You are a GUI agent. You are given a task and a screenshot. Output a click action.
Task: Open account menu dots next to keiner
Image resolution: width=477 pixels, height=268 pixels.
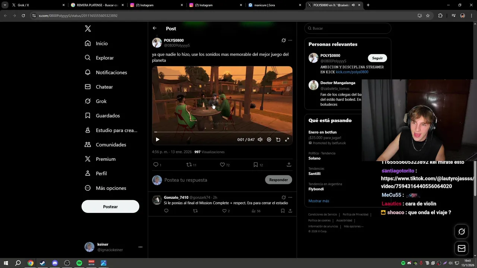pyautogui.click(x=140, y=247)
